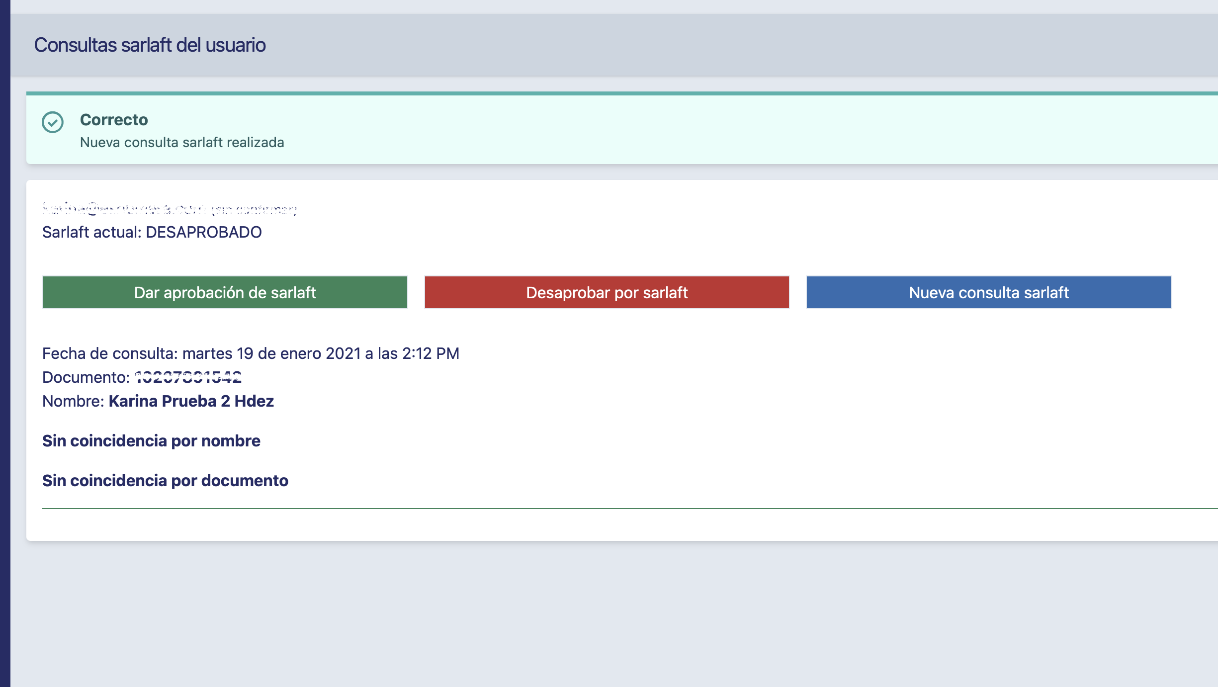
Task: Click empty background area below results card
Action: pyautogui.click(x=614, y=614)
